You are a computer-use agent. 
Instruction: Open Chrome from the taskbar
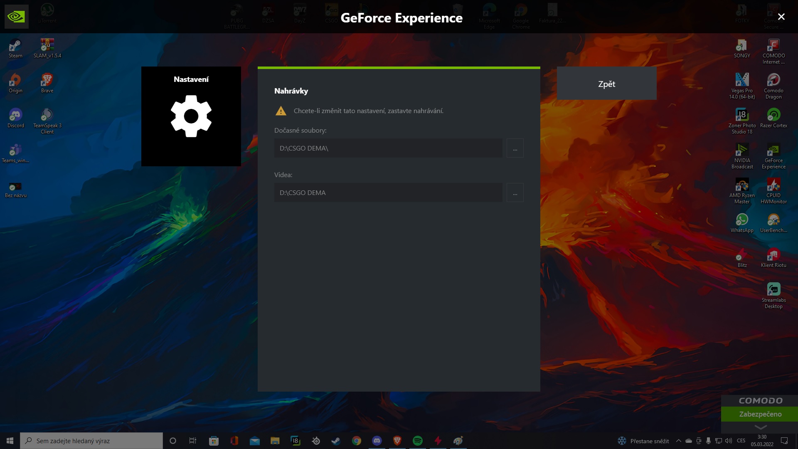coord(357,441)
